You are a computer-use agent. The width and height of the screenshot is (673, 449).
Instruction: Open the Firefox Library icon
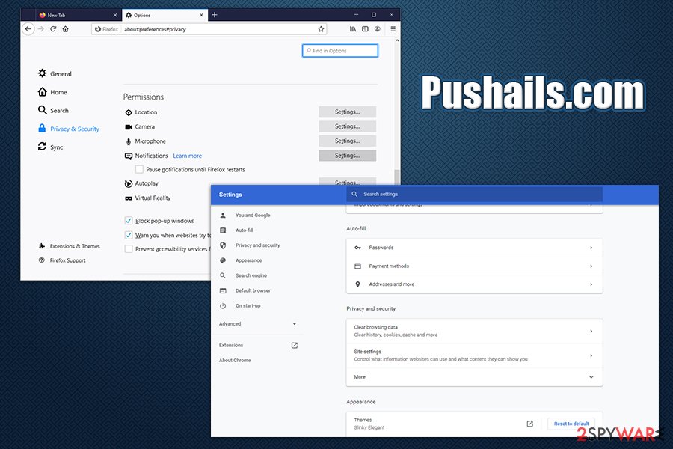coord(353,29)
